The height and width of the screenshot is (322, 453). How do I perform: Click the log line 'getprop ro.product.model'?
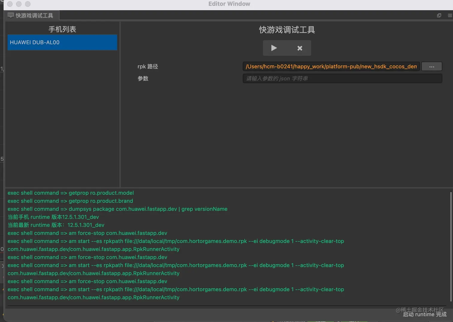(71, 193)
